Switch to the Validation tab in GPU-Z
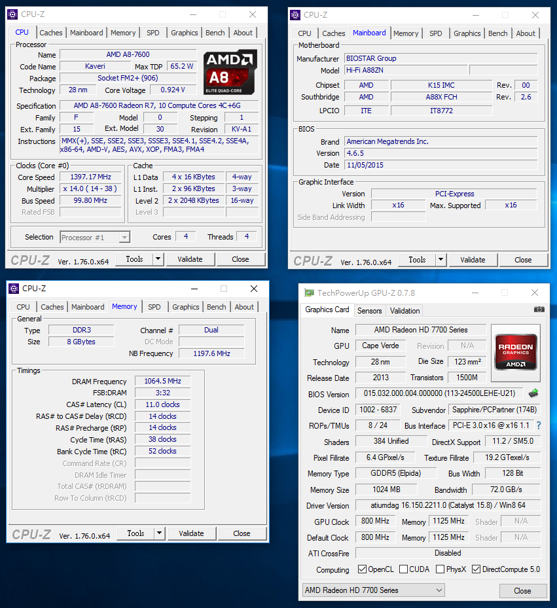Image resolution: width=557 pixels, height=608 pixels. tap(404, 311)
